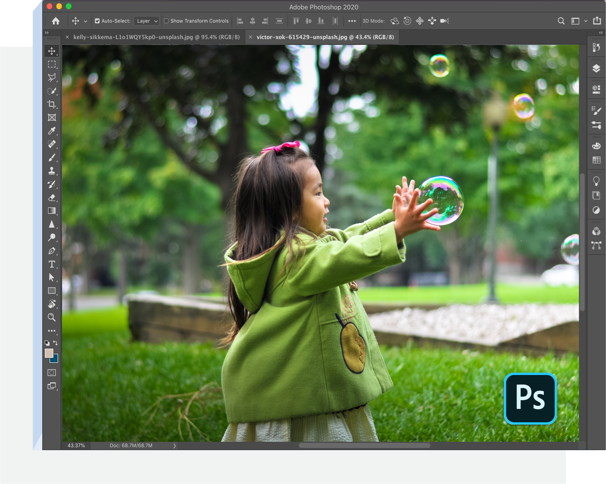This screenshot has height=484, width=606.
Task: Toggle Quick Mask mode
Action: pos(52,373)
